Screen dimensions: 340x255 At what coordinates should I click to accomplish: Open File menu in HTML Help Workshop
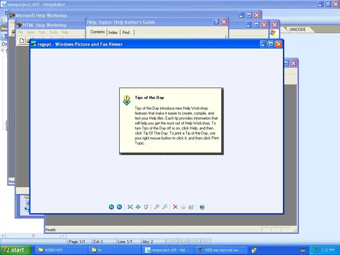pos(20,32)
